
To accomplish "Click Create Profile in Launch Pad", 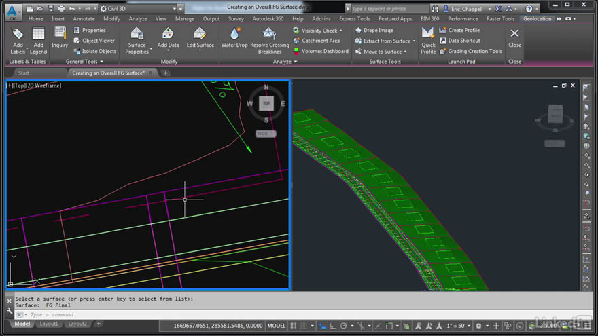I will (459, 30).
